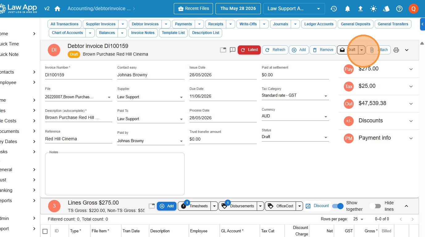Click the Remove button
The width and height of the screenshot is (425, 237).
pos(323,50)
